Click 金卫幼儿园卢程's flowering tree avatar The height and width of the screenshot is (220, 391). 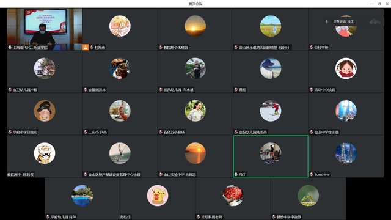(x=45, y=68)
